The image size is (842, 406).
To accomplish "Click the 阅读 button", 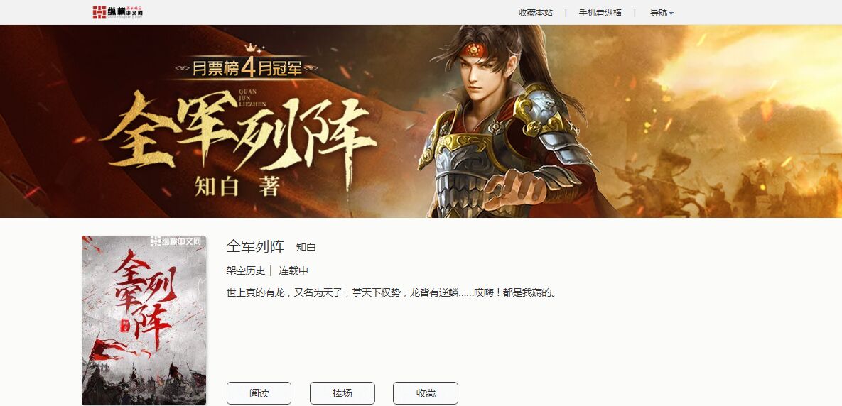I will tap(259, 393).
